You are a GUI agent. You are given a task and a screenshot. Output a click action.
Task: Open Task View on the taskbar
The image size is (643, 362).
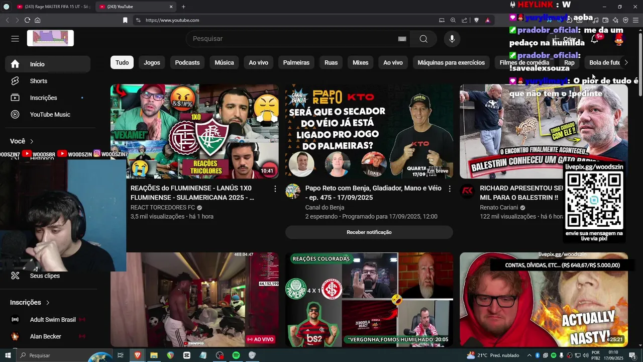(x=121, y=355)
